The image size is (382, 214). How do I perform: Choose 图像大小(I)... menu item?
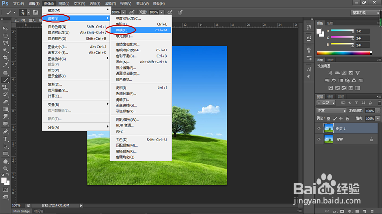coord(76,47)
